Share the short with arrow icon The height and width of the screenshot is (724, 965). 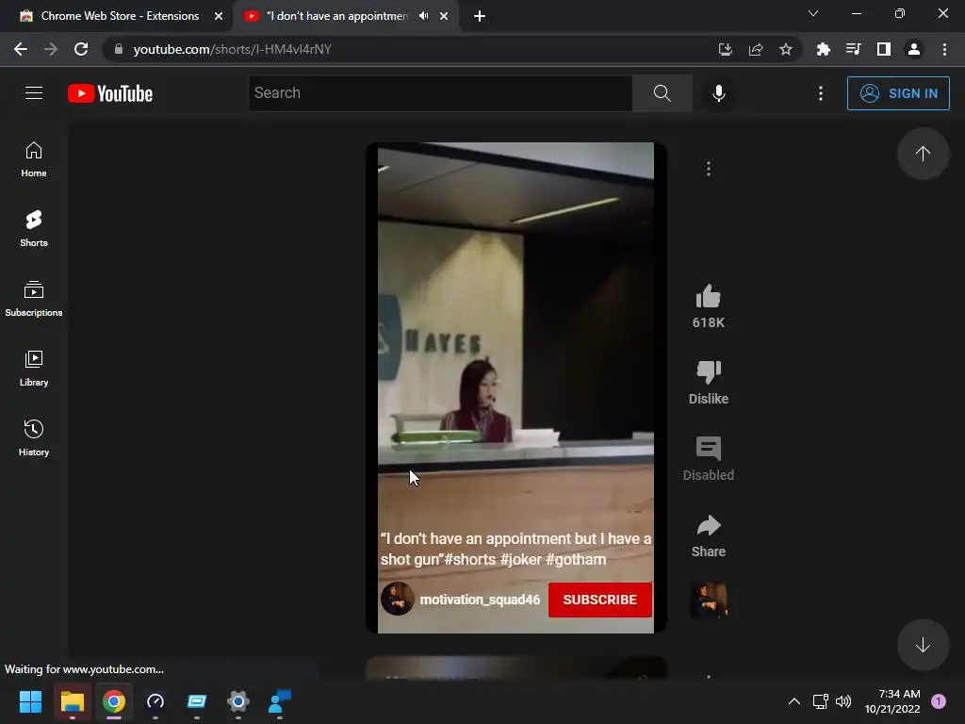click(x=709, y=525)
